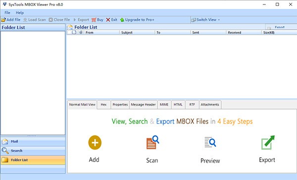The image size is (297, 180).
Task: Click the green Export arrow icon
Action: coord(268,142)
